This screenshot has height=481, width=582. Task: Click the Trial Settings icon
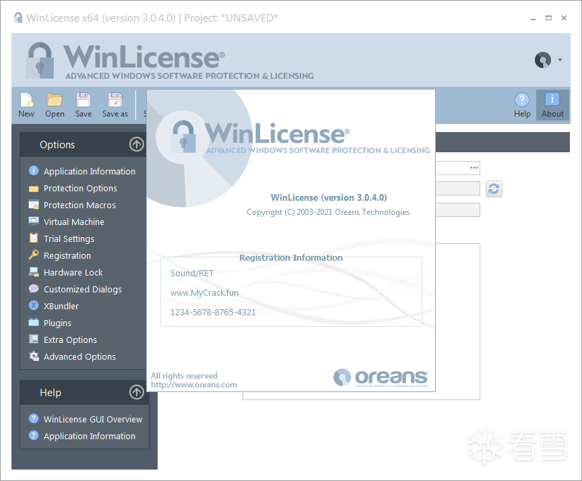point(34,238)
